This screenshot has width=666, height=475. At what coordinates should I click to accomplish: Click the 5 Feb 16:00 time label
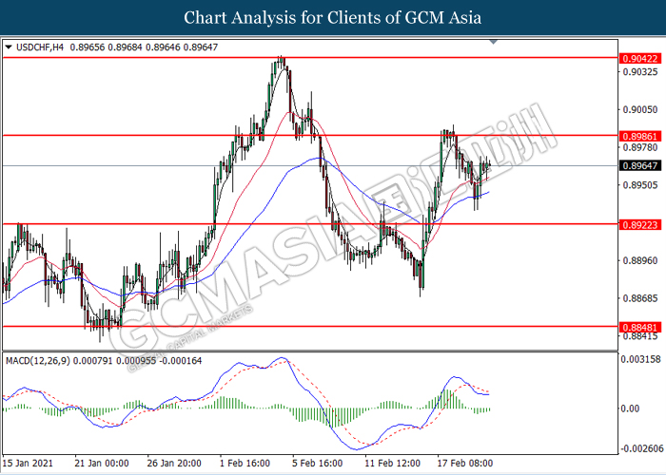[x=317, y=463]
